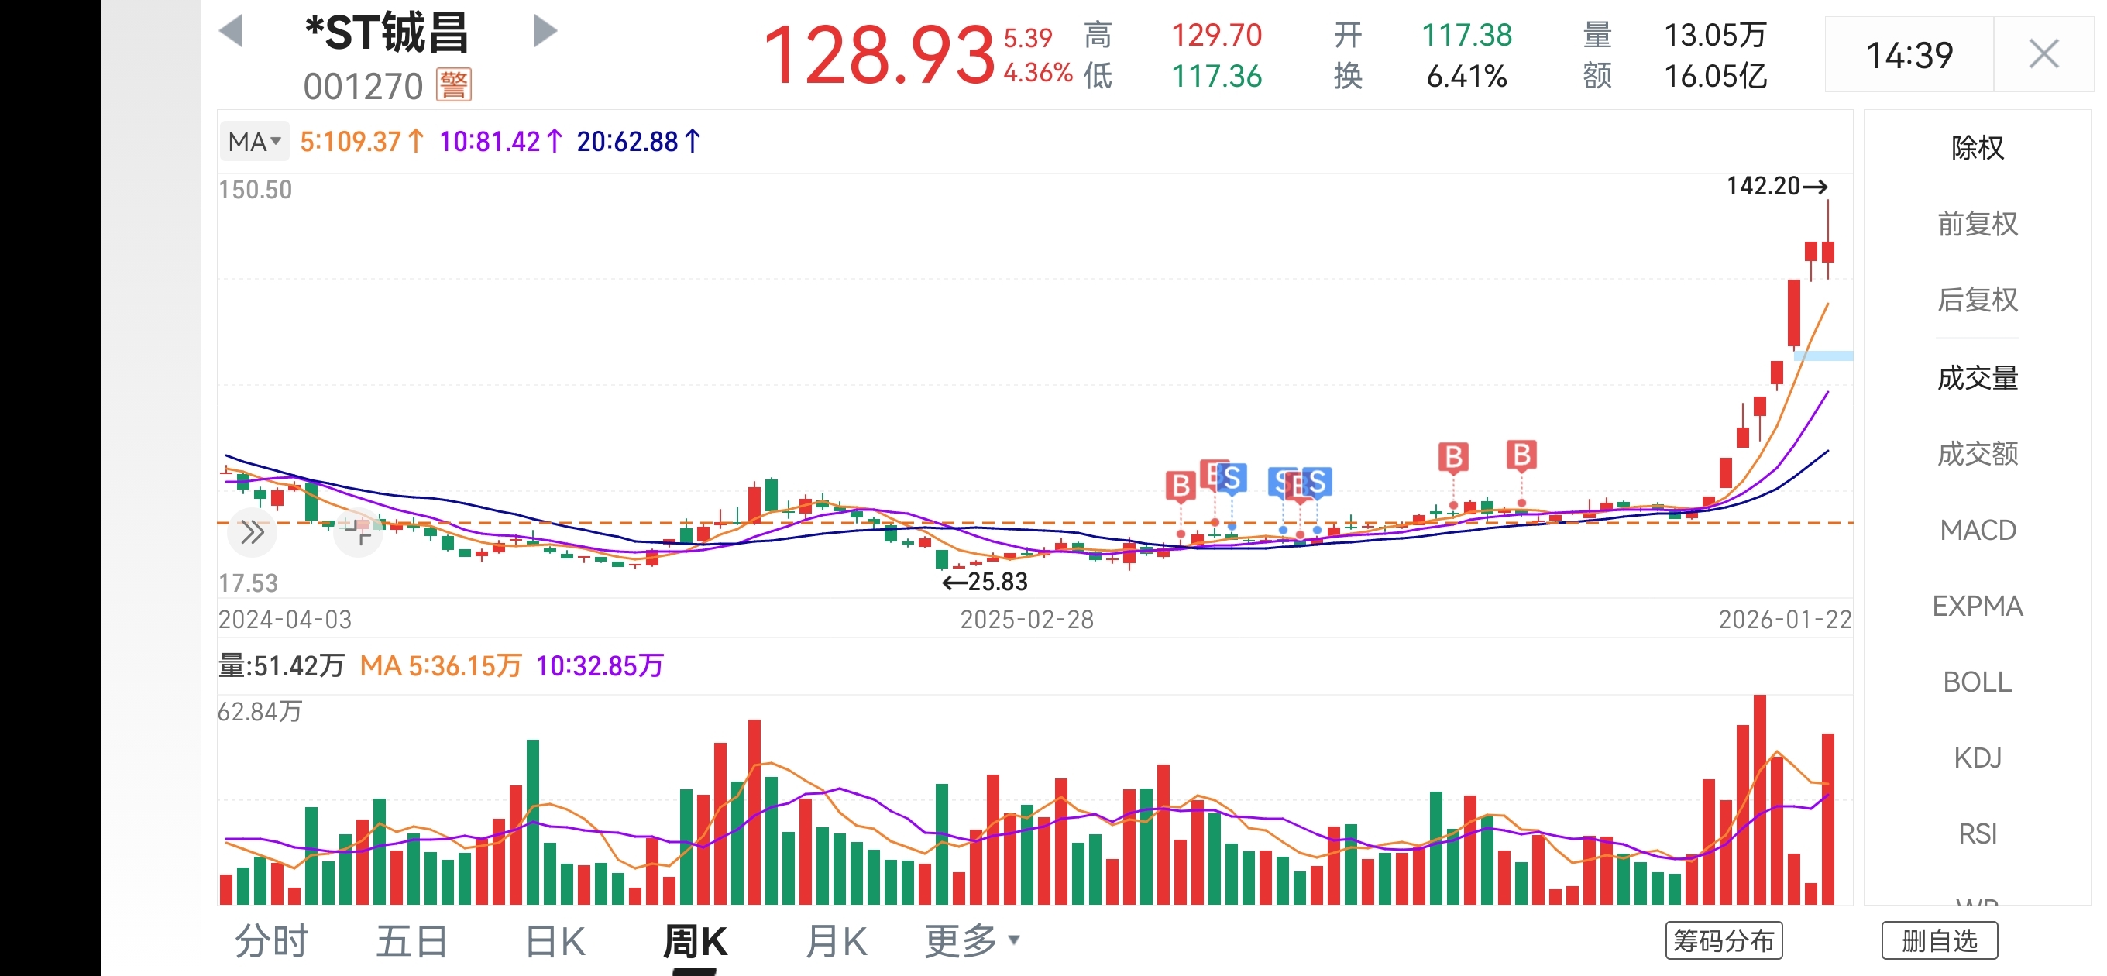
Task: Select KDJ indicator in side list
Action: pyautogui.click(x=1977, y=758)
